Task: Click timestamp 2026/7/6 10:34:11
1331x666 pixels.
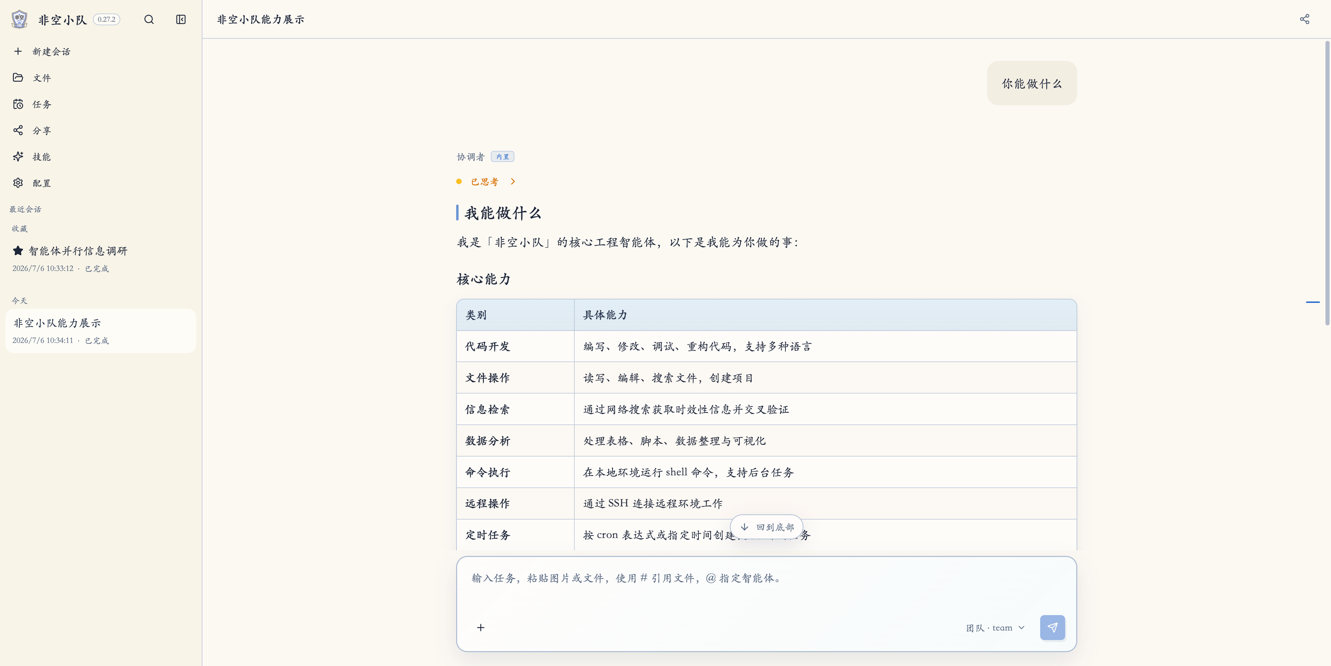Action: [x=43, y=341]
